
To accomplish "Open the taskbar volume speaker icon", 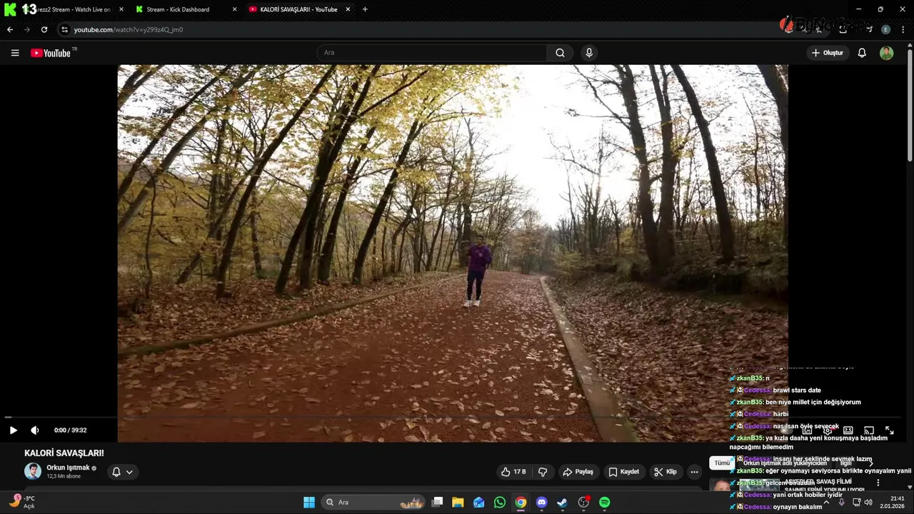I will (868, 503).
